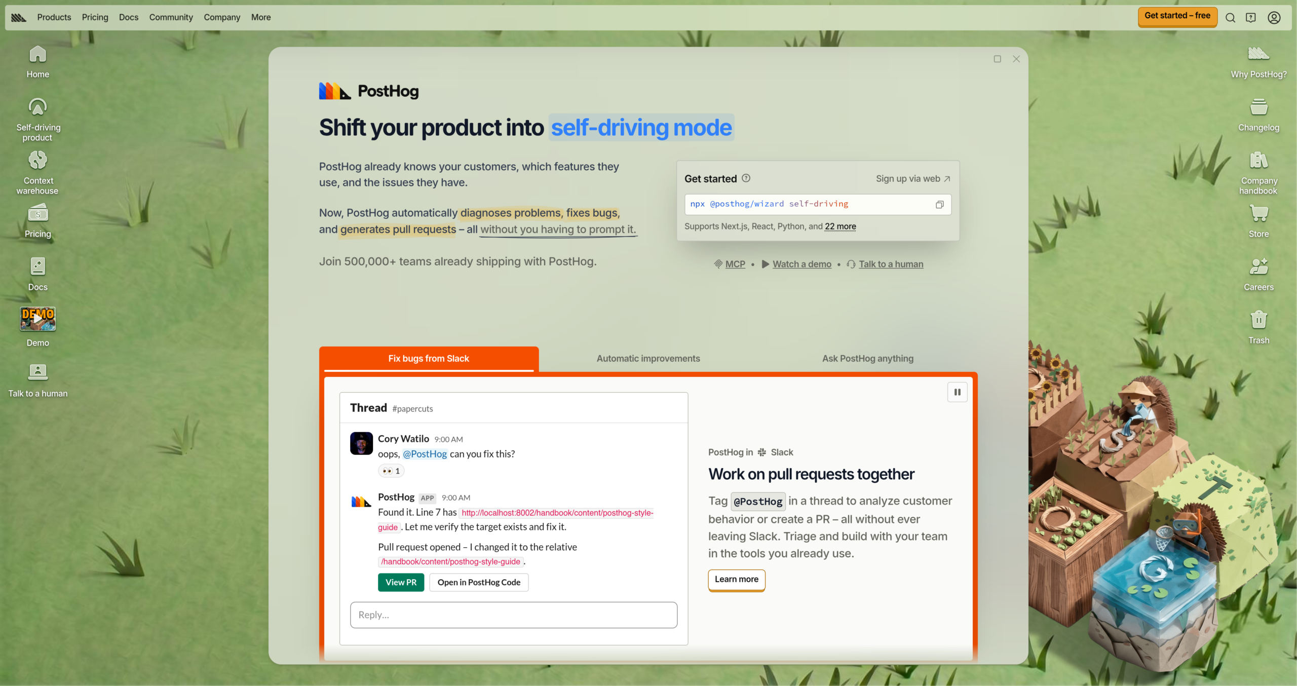This screenshot has width=1297, height=686.
Task: Open the Docs desktop icon
Action: coord(37,274)
